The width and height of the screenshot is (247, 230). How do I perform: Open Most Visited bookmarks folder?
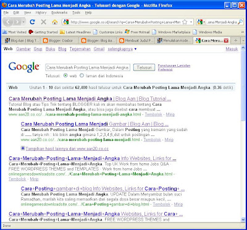click(15, 32)
